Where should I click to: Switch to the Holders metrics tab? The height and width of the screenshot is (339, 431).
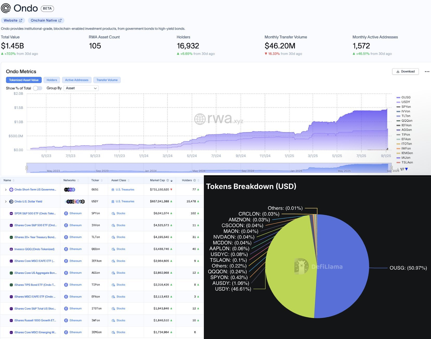click(52, 80)
